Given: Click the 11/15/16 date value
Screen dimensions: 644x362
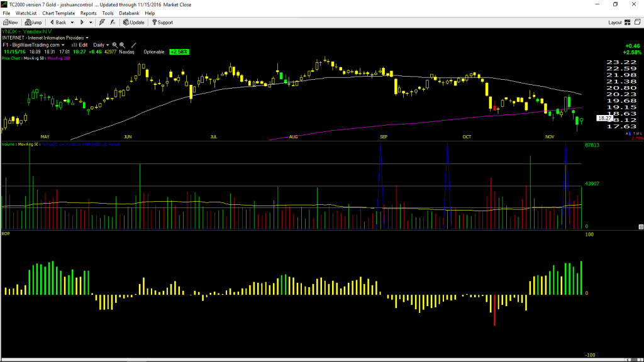Looking at the screenshot, I should (15, 52).
